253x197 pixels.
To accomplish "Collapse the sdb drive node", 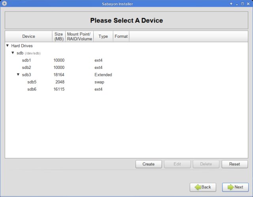I will 13,53.
